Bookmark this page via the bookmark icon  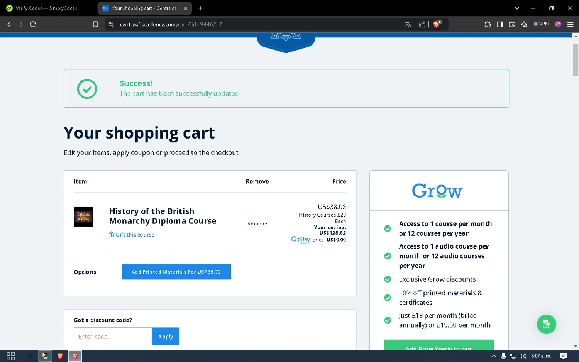coord(95,24)
